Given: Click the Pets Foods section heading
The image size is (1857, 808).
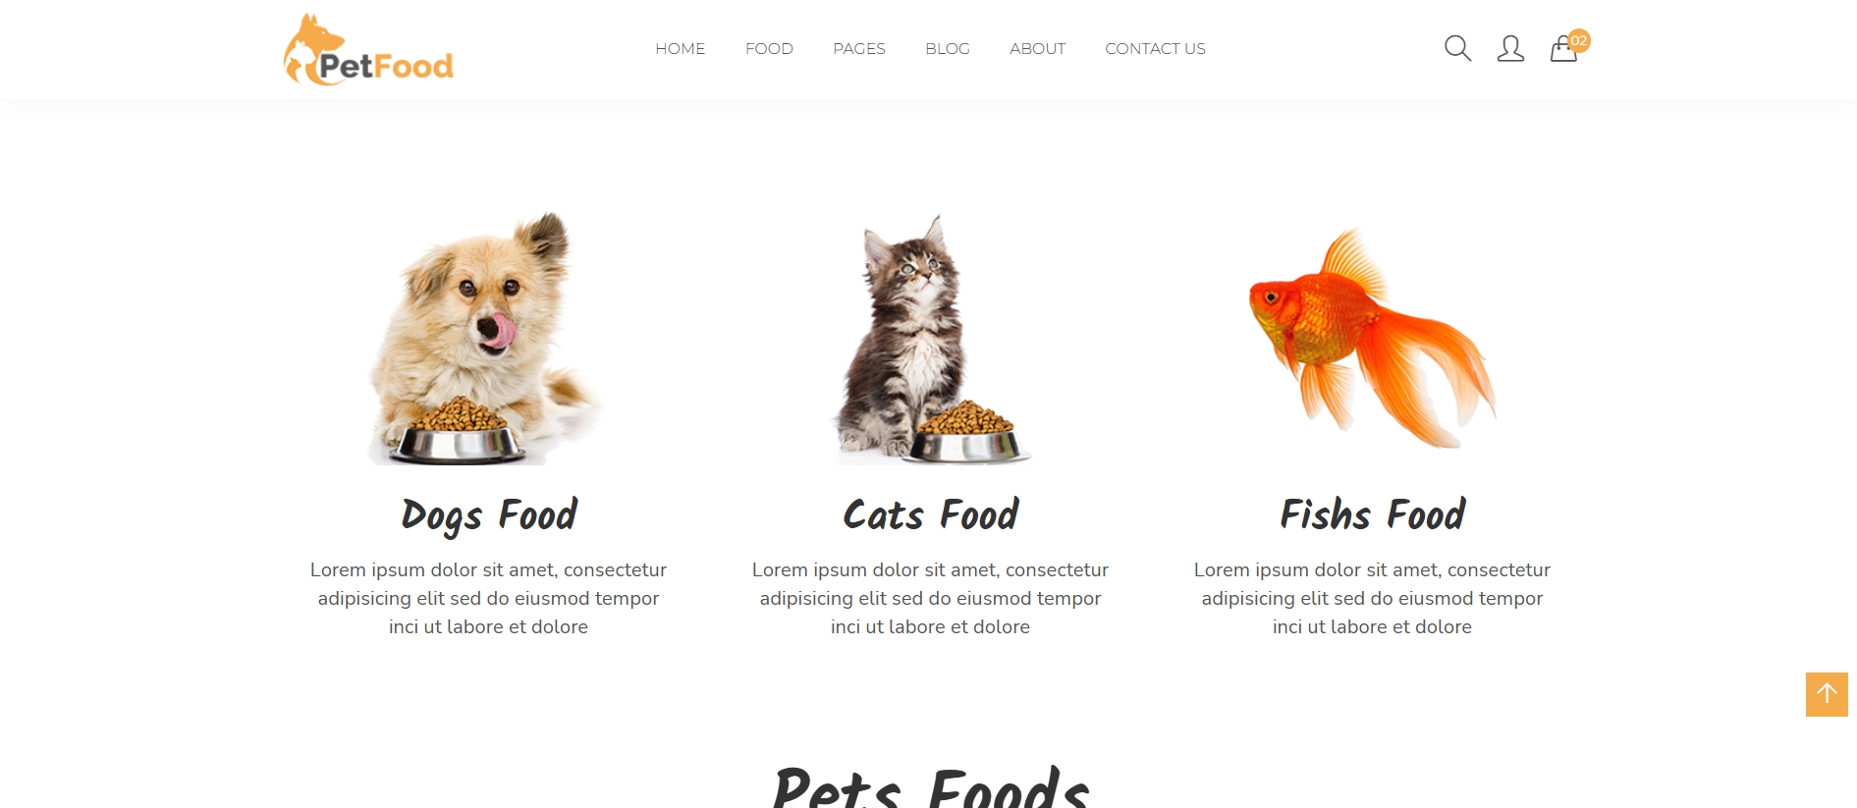Looking at the screenshot, I should (930, 787).
